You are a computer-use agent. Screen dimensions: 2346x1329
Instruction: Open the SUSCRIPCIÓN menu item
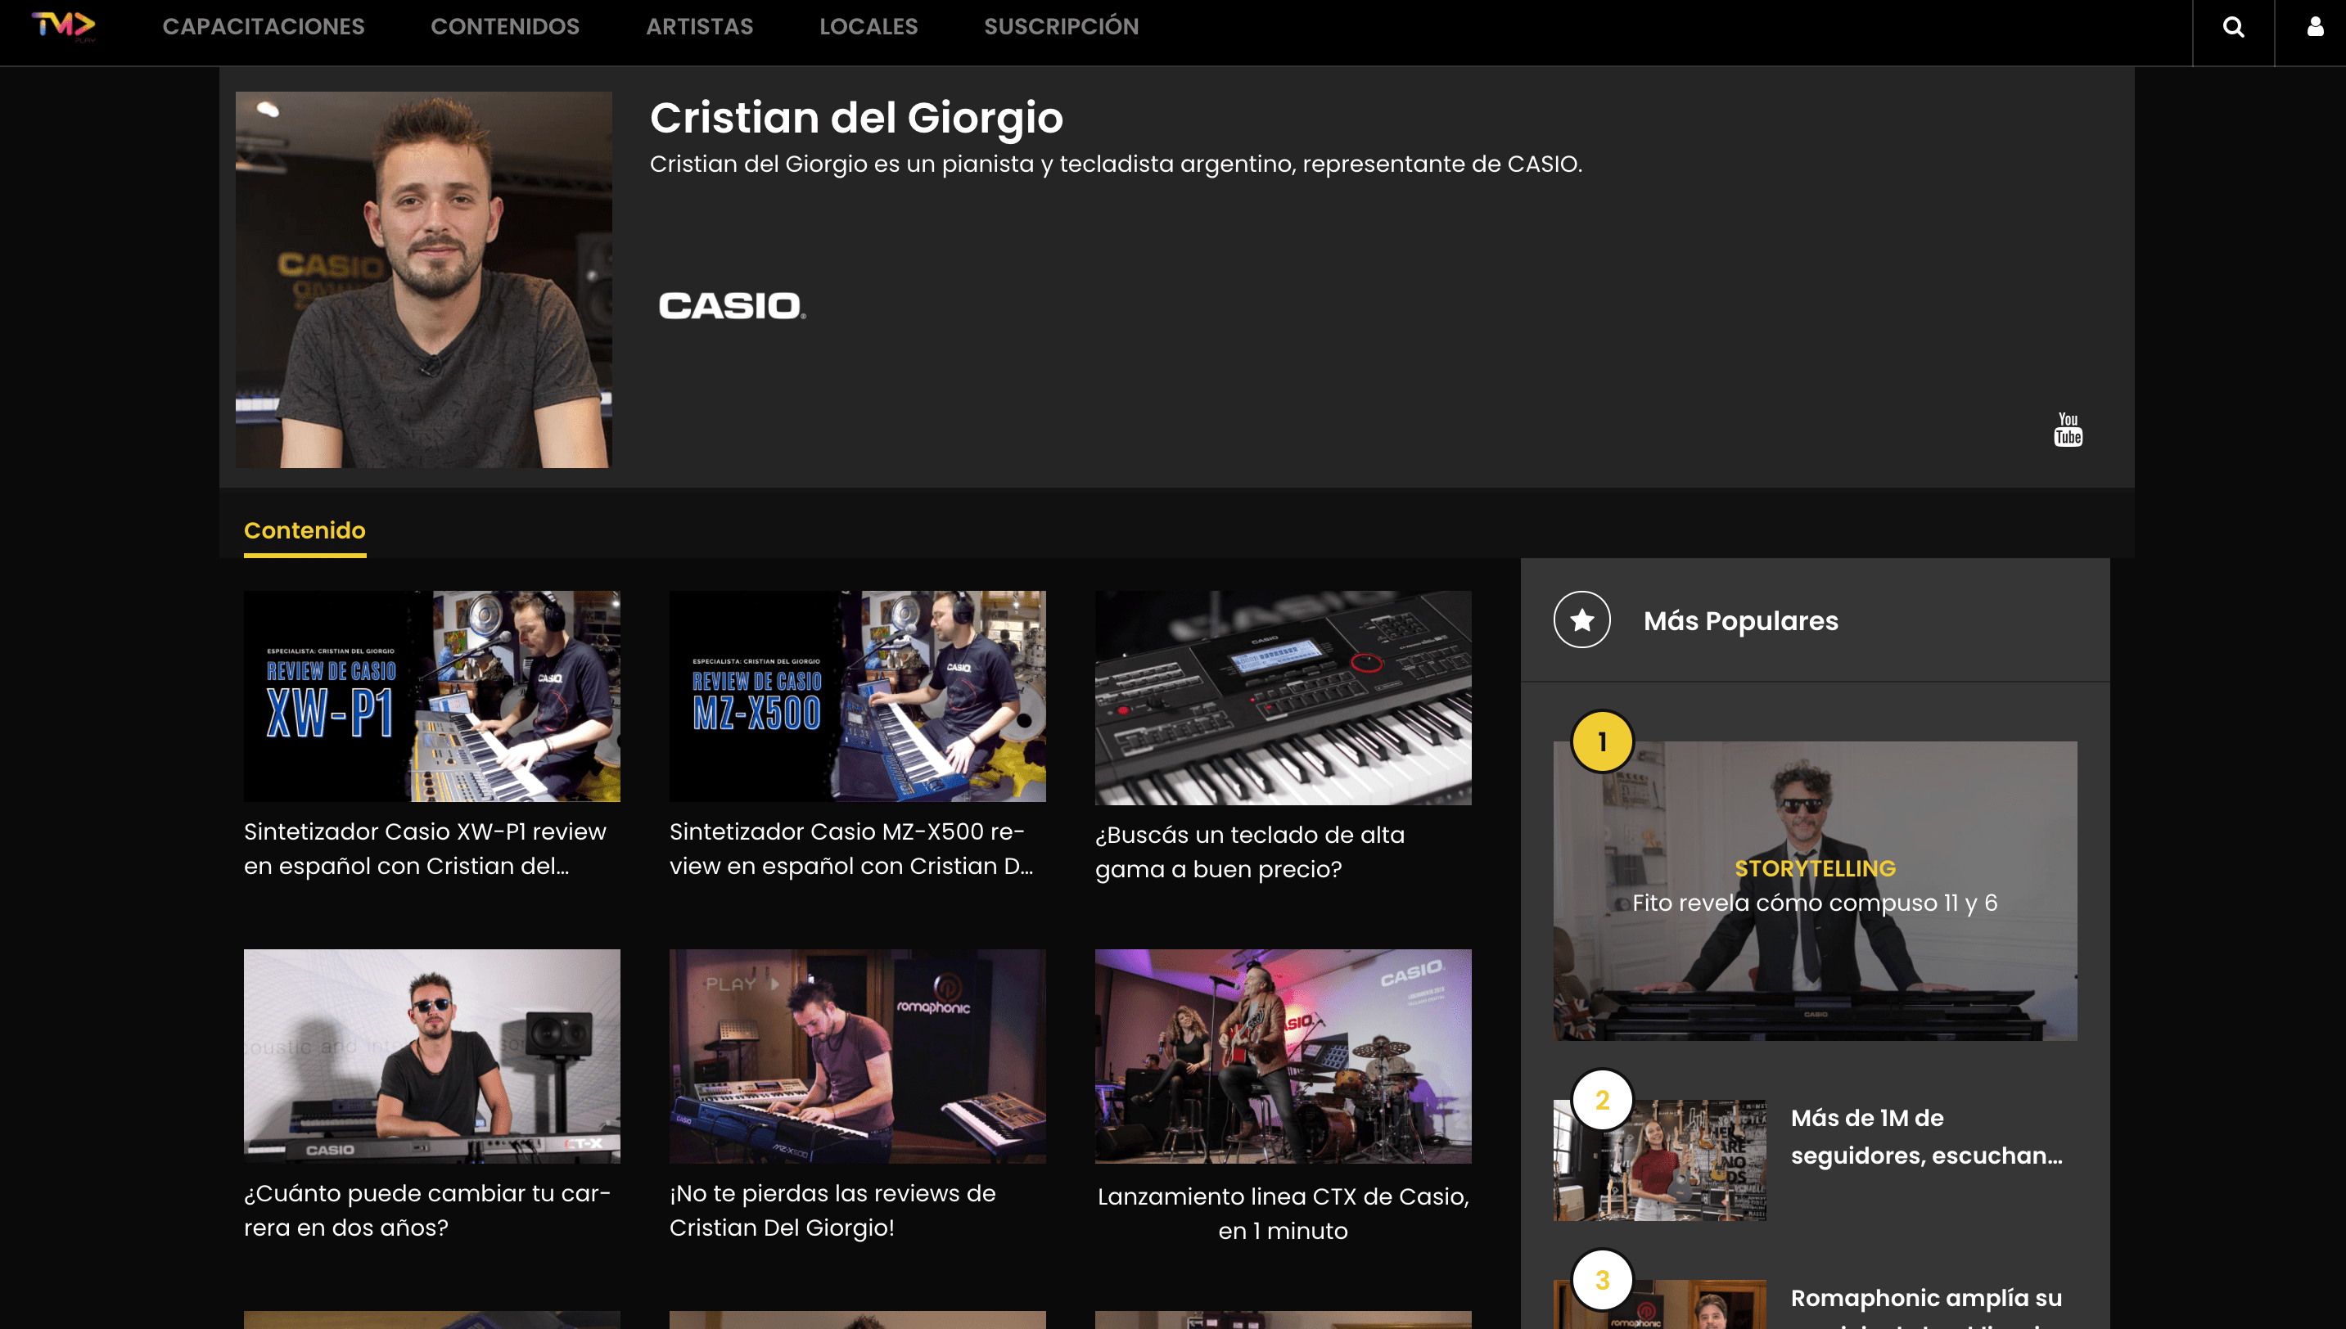tap(1061, 26)
